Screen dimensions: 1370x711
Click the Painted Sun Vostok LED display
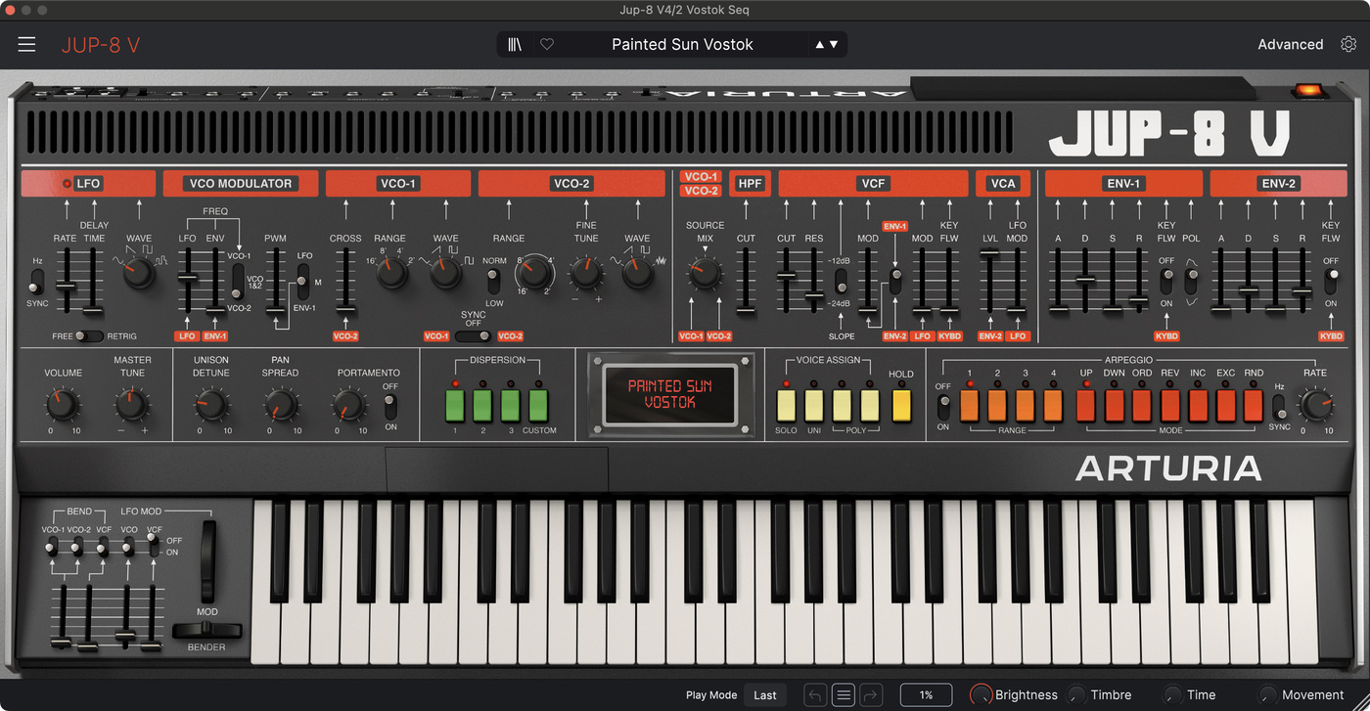click(670, 394)
